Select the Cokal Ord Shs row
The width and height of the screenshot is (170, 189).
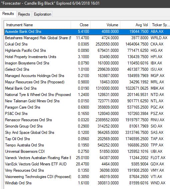[x=87, y=44]
